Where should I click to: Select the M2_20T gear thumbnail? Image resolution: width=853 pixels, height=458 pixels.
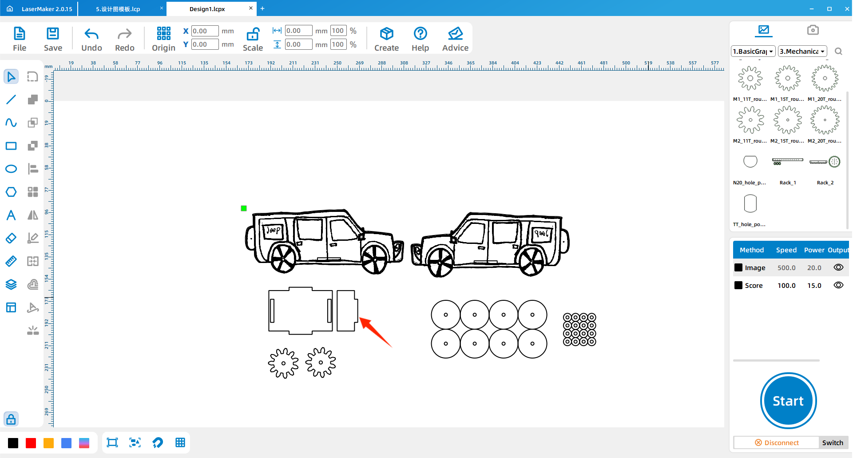[x=825, y=120]
